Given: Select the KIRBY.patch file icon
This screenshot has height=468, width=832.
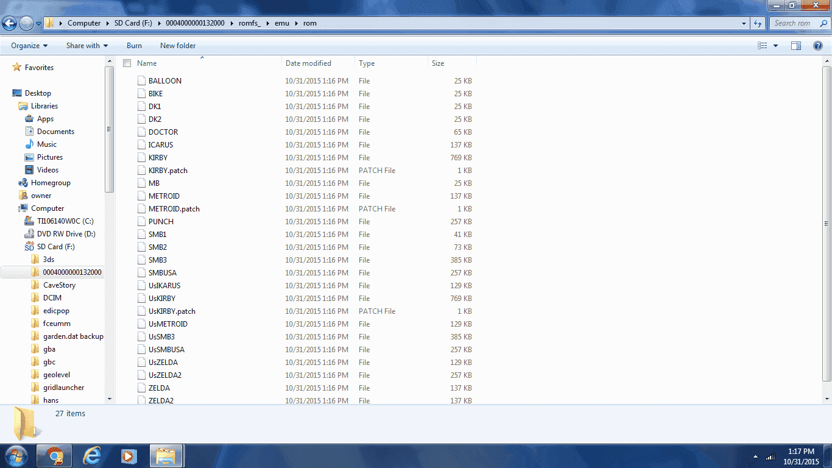Looking at the screenshot, I should (x=141, y=171).
